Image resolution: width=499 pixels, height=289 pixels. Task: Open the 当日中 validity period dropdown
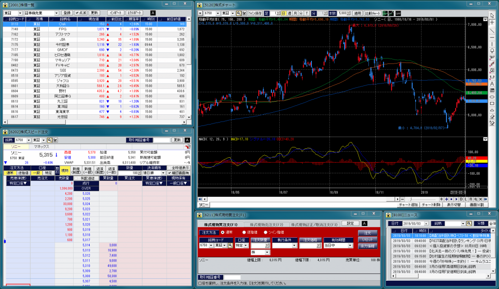point(350,245)
